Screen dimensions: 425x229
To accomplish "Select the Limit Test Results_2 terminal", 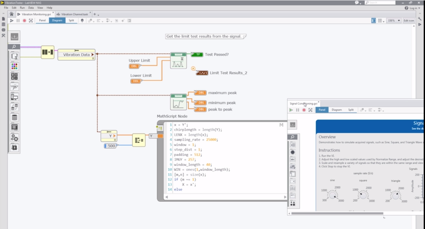I will click(x=202, y=73).
